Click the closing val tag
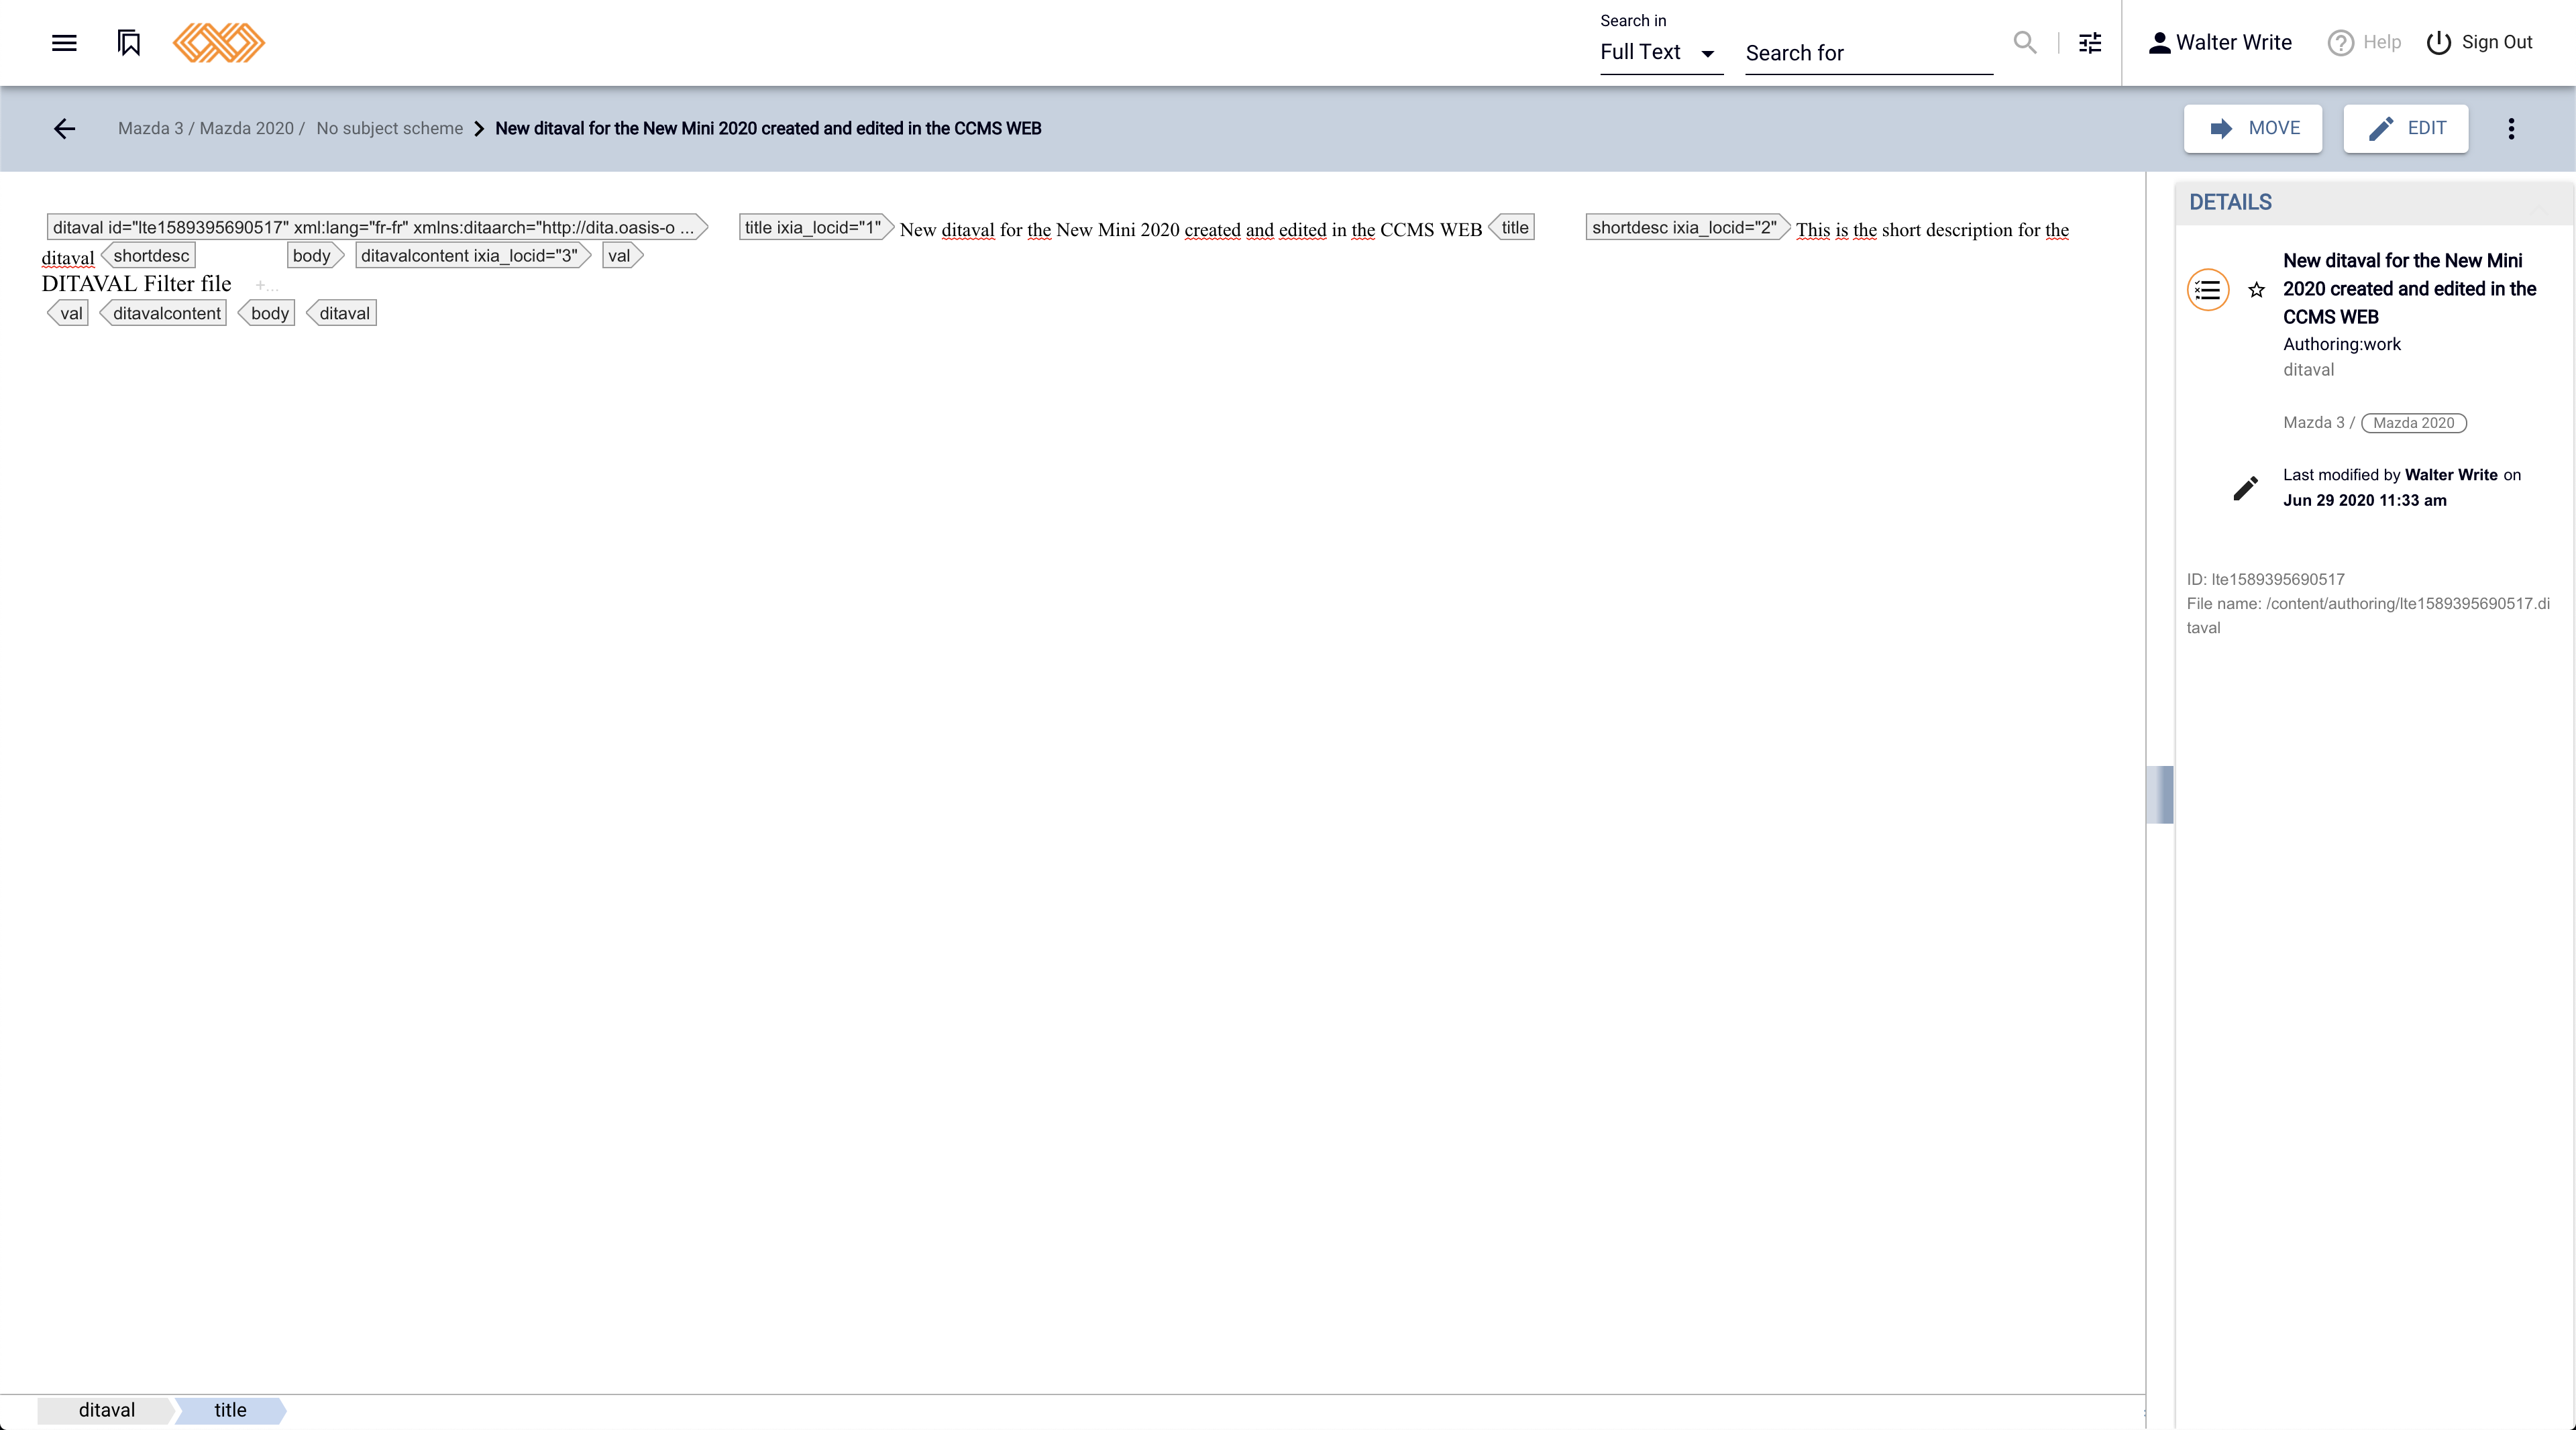The width and height of the screenshot is (2576, 1430). coord(67,314)
